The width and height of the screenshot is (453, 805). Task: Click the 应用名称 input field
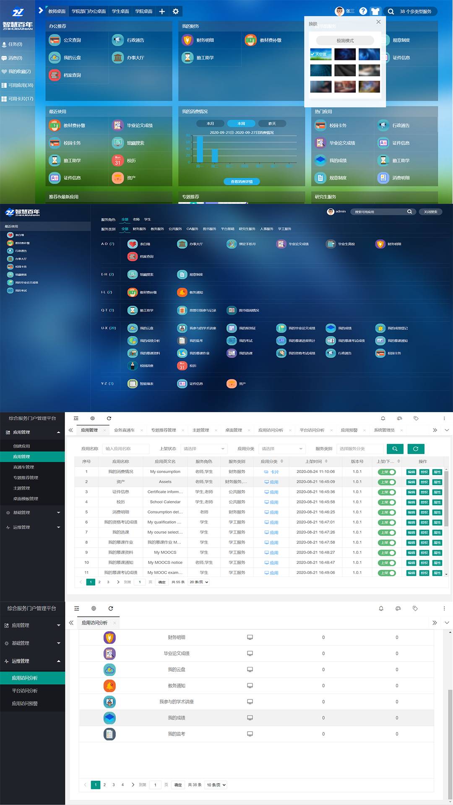pyautogui.click(x=126, y=449)
